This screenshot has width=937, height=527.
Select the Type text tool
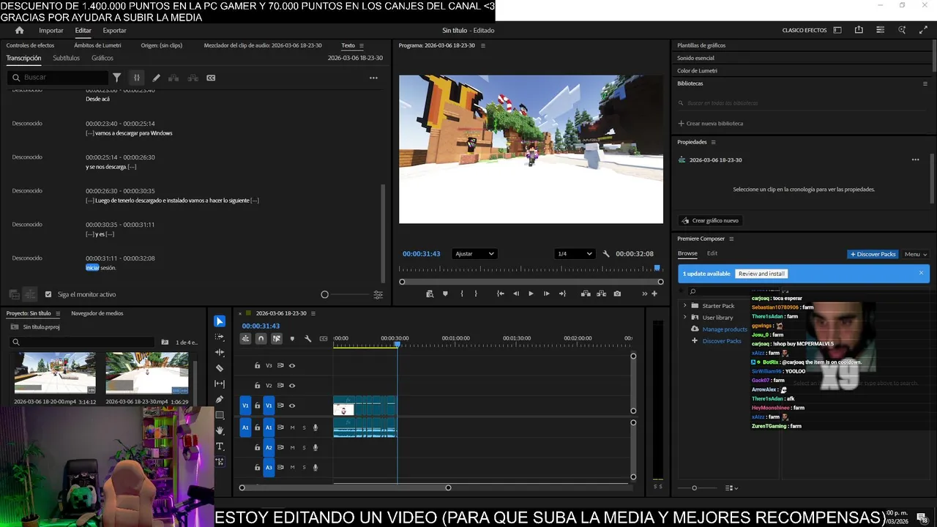coord(220,446)
